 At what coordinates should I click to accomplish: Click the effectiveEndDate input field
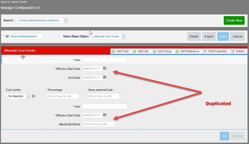click(x=99, y=124)
